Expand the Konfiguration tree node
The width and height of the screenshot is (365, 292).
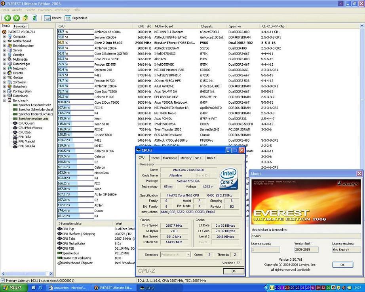(x=4, y=91)
